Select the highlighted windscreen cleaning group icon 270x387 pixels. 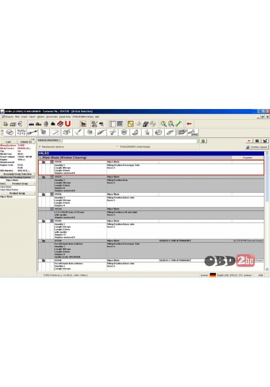[181, 133]
